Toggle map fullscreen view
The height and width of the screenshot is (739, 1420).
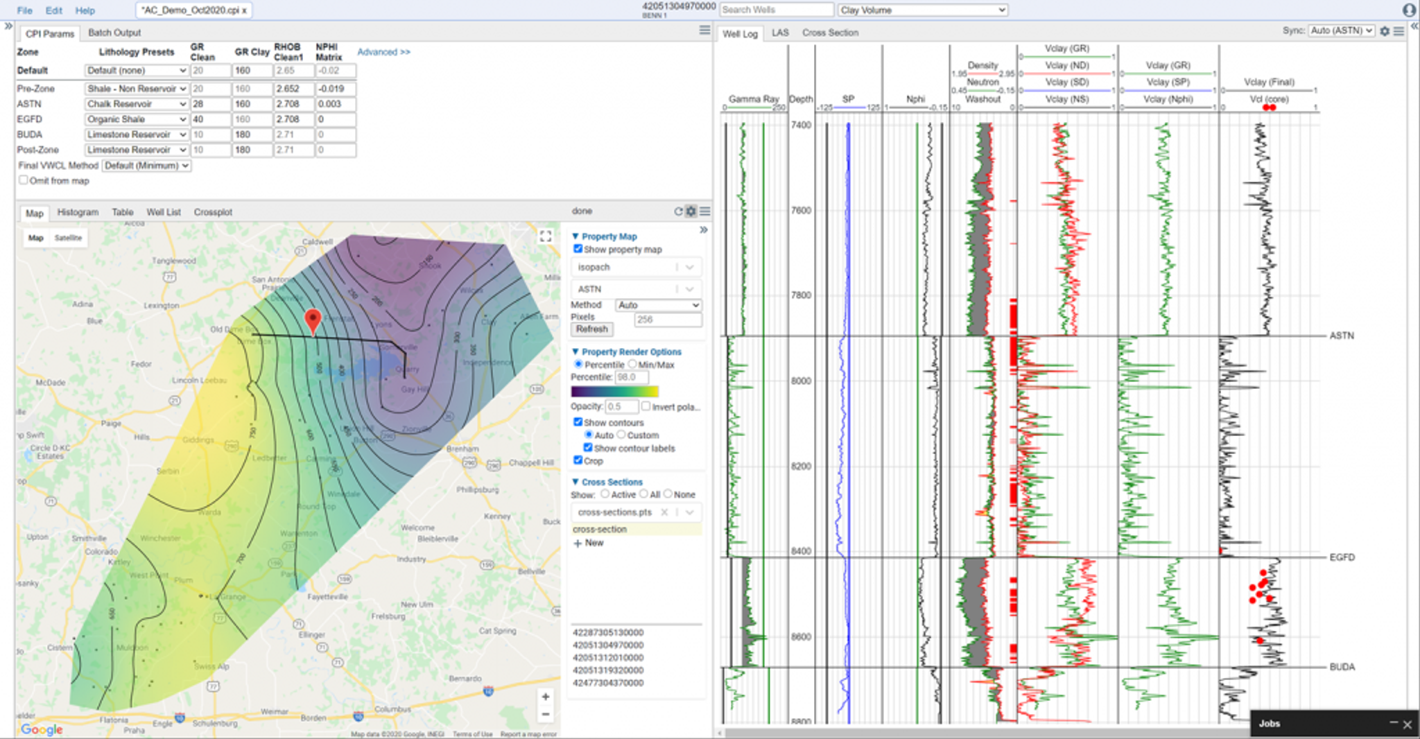click(546, 236)
